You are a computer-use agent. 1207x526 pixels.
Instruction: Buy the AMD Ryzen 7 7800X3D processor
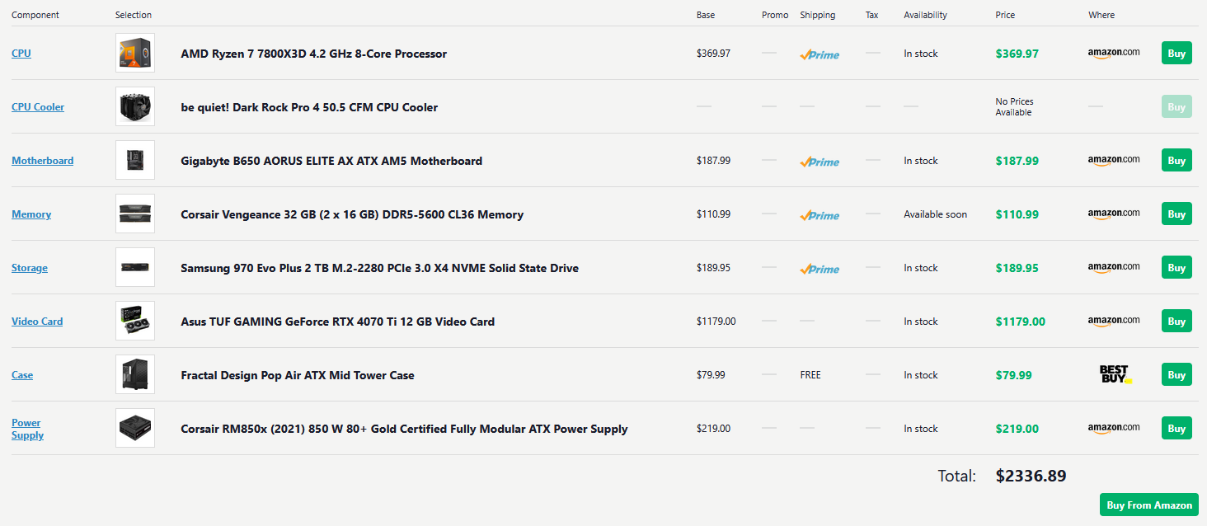1176,54
